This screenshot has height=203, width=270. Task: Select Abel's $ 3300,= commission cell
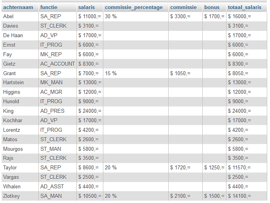point(180,17)
